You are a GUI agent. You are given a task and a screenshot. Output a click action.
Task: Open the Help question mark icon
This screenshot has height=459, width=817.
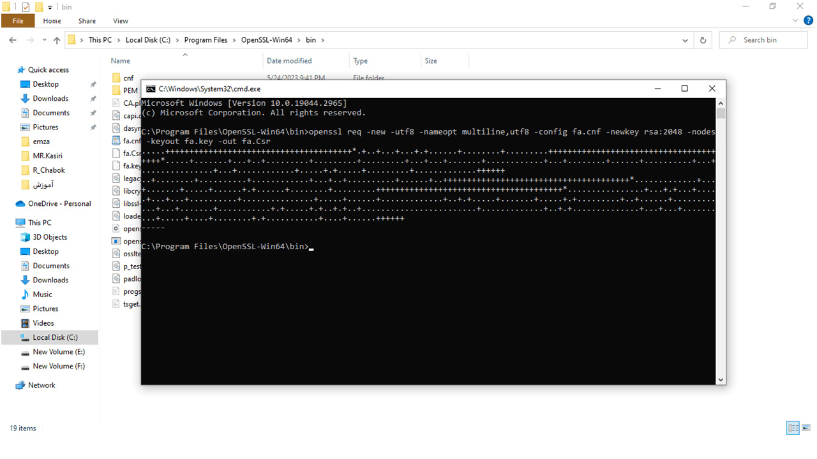[x=806, y=21]
